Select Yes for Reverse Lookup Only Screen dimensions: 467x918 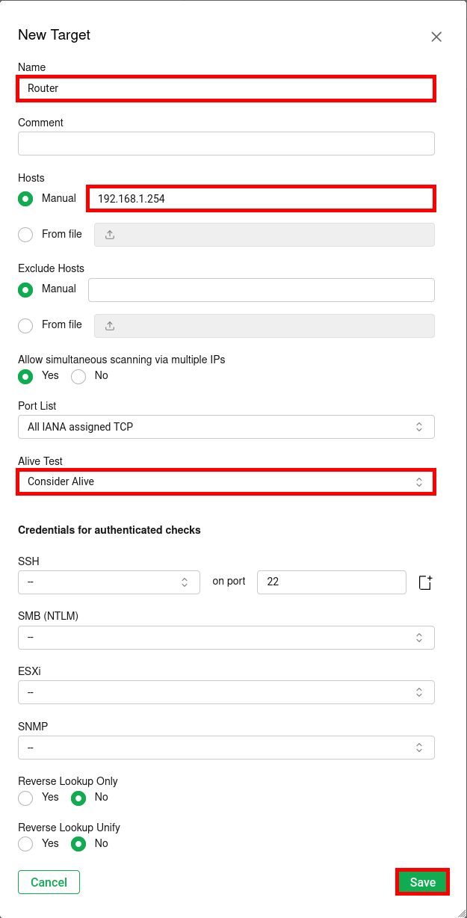25,798
